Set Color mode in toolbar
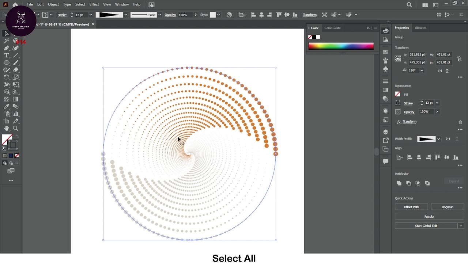This screenshot has height=263, width=468. [x=5, y=156]
